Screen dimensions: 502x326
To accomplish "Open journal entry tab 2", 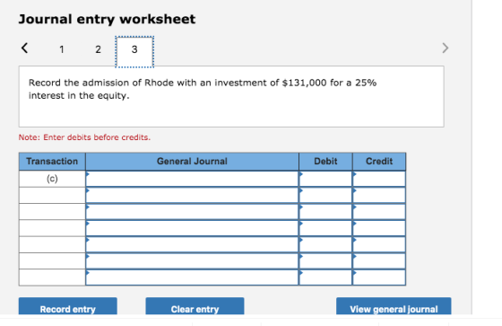I will pyautogui.click(x=98, y=49).
